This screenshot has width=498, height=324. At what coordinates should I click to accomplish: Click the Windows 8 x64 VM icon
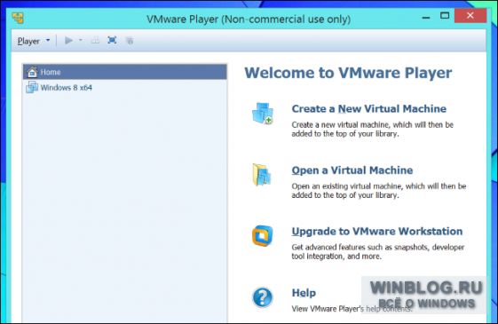32,87
